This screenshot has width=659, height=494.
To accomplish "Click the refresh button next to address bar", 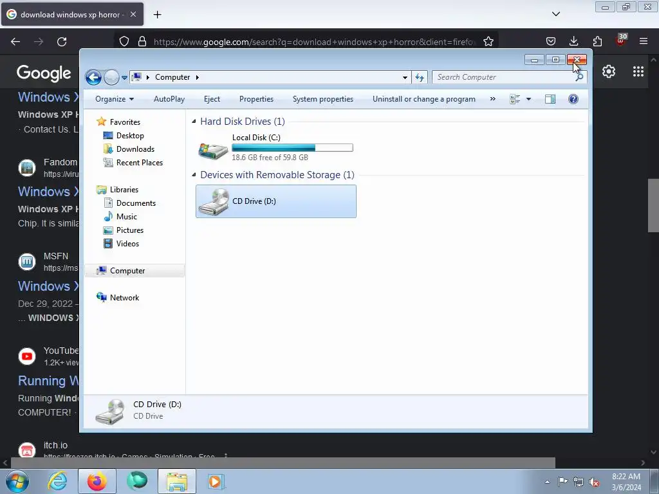I will [420, 77].
